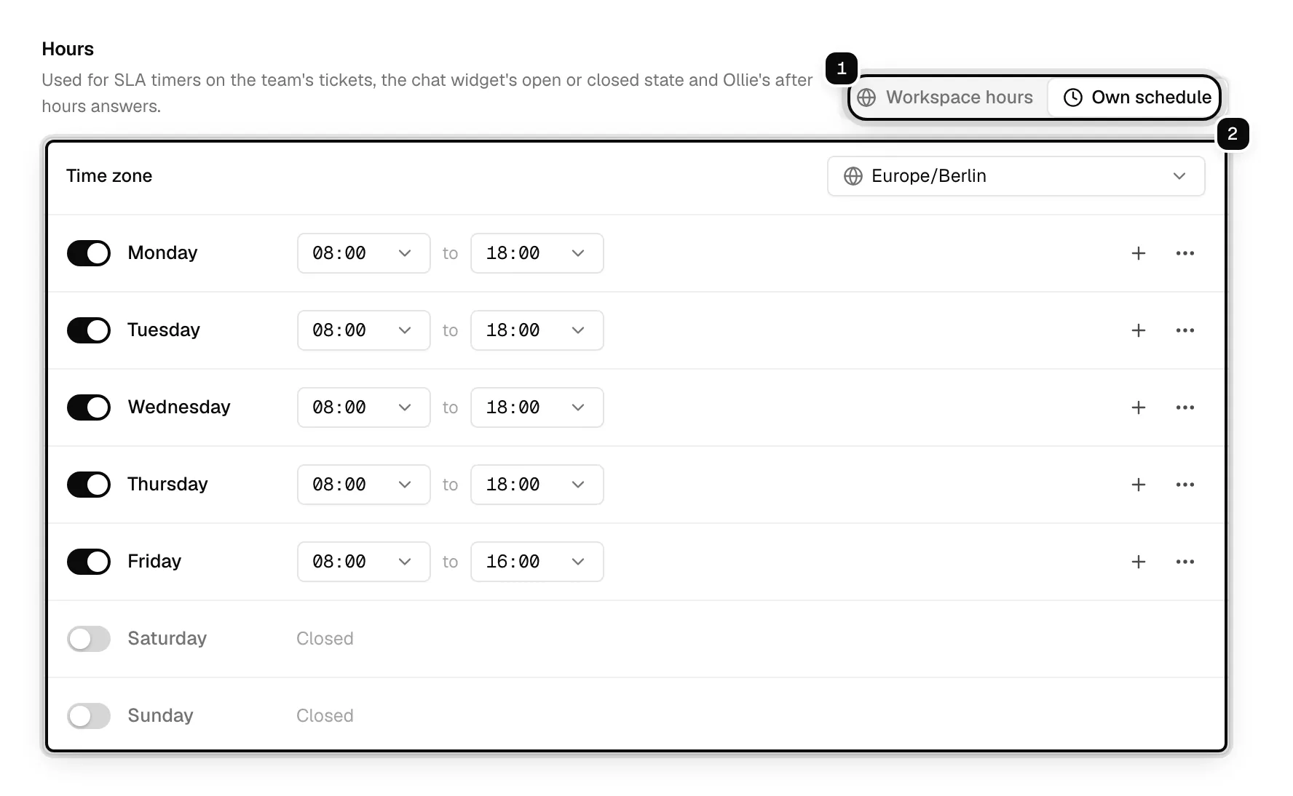The width and height of the screenshot is (1293, 796).
Task: Disable Tuesday hours switch
Action: [89, 330]
